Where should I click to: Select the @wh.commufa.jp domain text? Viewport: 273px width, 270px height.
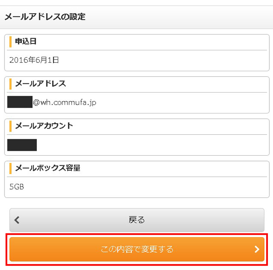[x=65, y=103]
